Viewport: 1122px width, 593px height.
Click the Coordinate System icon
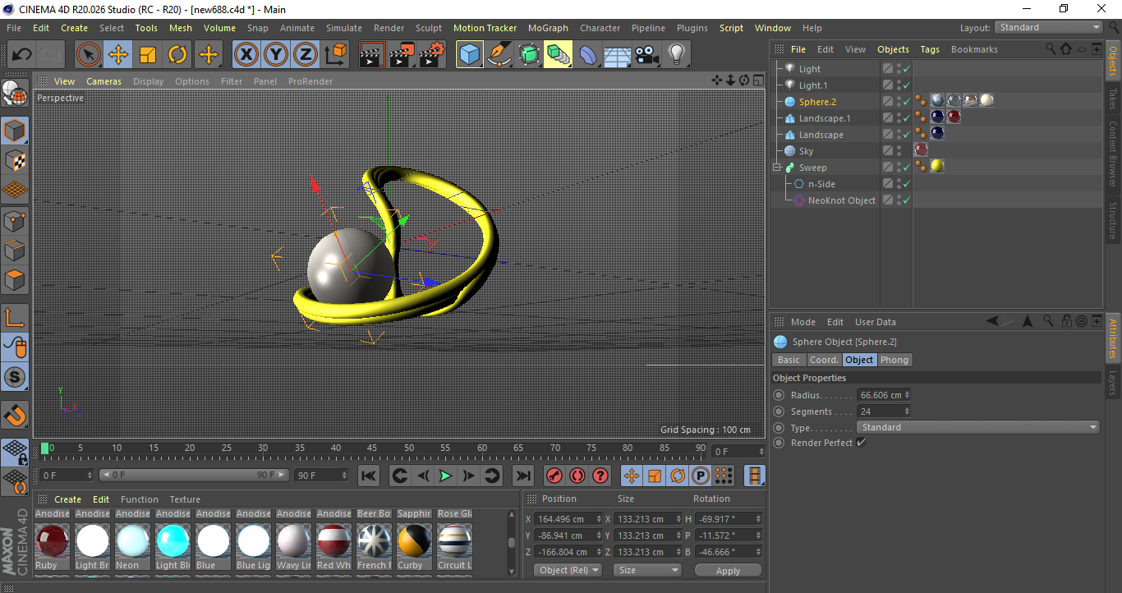tap(335, 55)
